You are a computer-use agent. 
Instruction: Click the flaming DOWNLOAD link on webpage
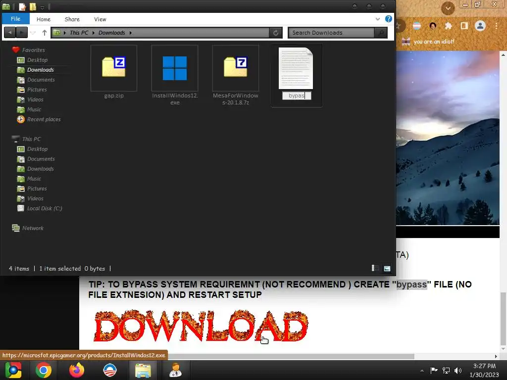pos(201,326)
